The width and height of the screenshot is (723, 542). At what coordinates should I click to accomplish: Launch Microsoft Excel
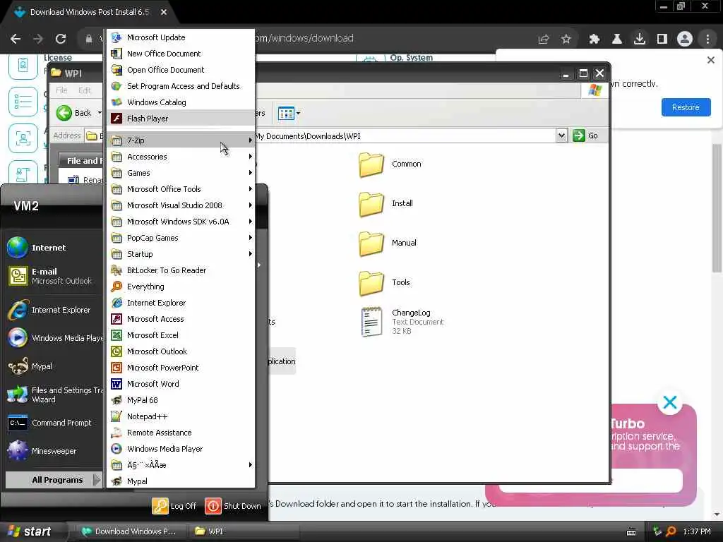click(180, 335)
